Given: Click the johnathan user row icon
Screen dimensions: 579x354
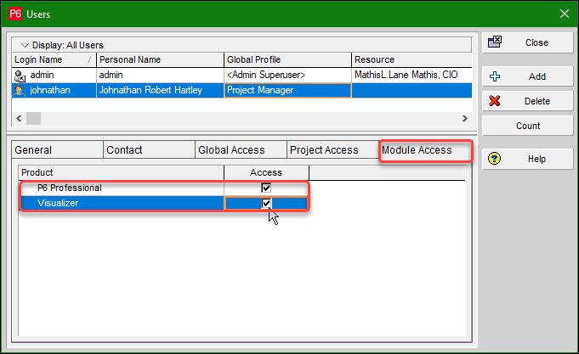Looking at the screenshot, I should [x=20, y=90].
